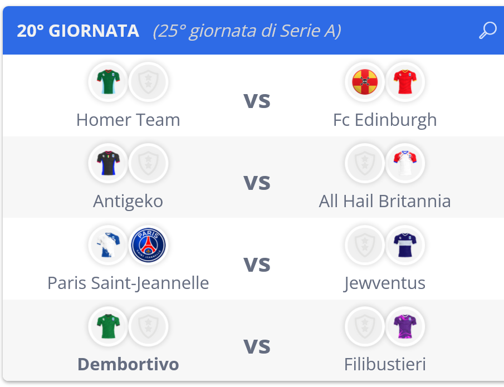
Task: Open the bold Dembortivo team name
Action: click(128, 364)
